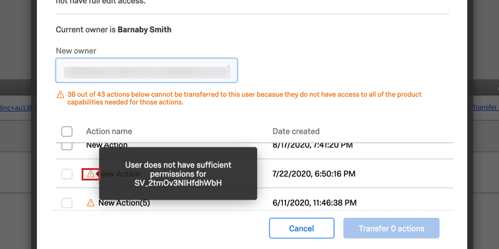The image size is (499, 249).
Task: Sort by the Action name column header
Action: pyautogui.click(x=109, y=131)
